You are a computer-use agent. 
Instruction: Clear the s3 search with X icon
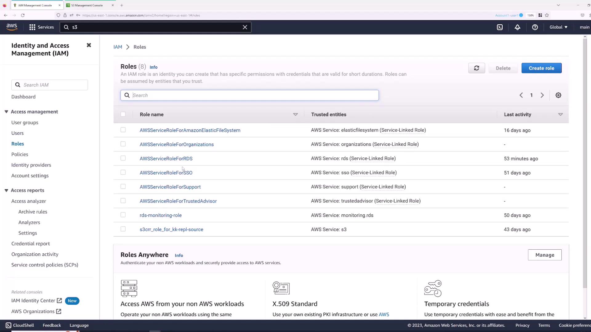[x=245, y=27]
